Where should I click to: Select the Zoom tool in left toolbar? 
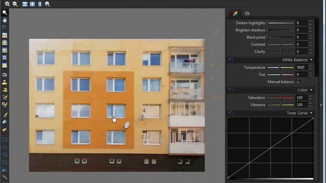tap(5, 13)
